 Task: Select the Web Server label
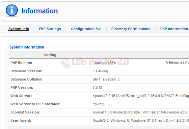click(x=21, y=96)
